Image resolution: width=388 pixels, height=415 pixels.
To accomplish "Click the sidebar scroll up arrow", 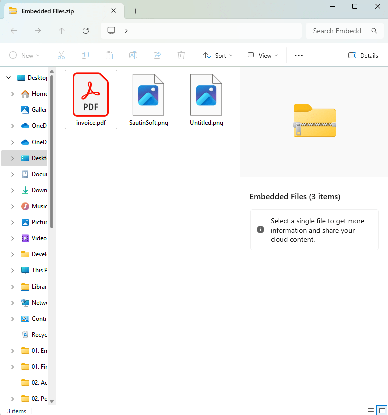I will coord(52,71).
